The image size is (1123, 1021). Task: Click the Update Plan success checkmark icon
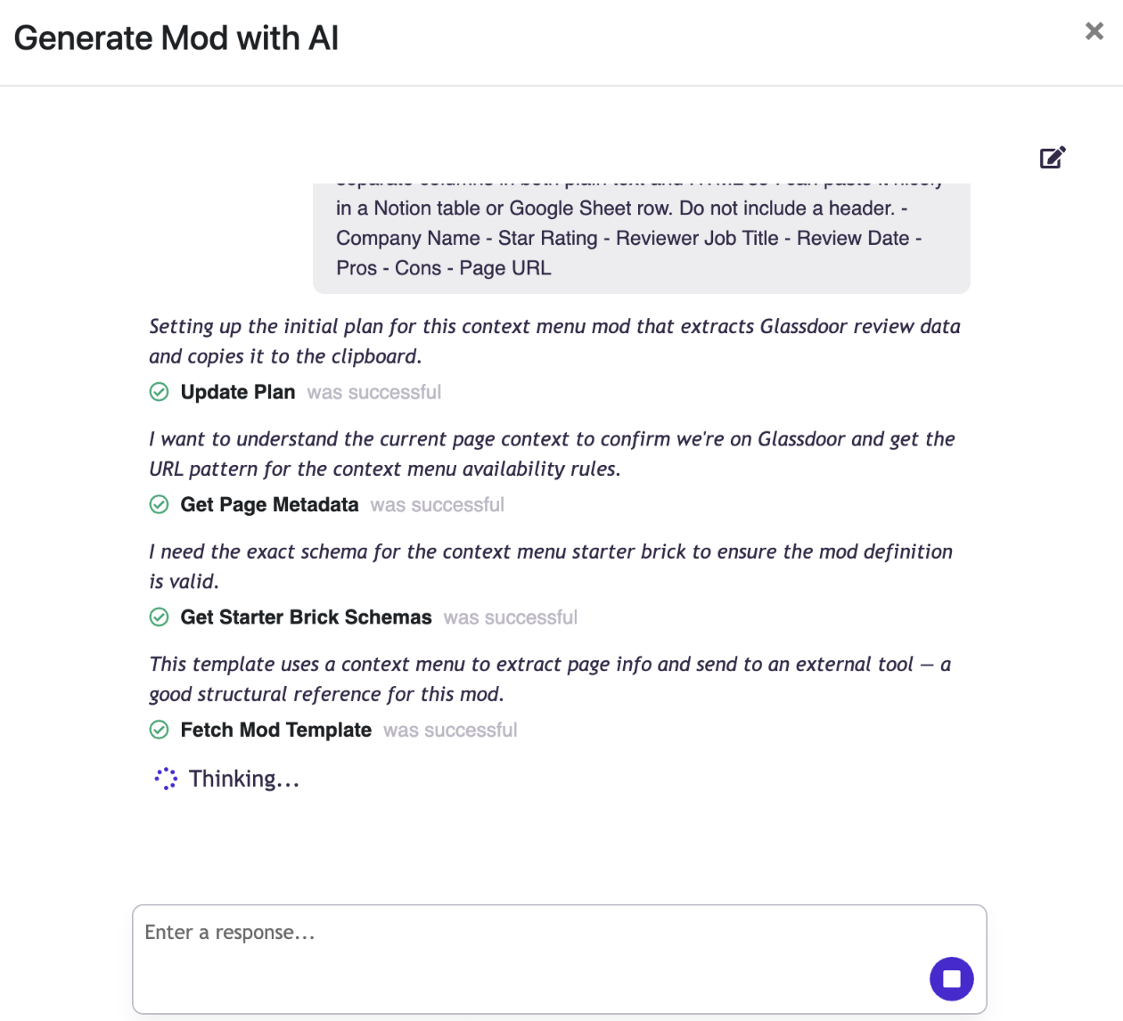click(159, 392)
